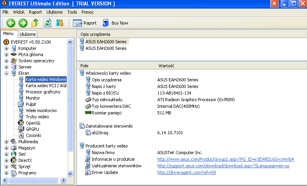Click the DirectX icon in tree
The image size is (307, 186).
pos(14,160)
